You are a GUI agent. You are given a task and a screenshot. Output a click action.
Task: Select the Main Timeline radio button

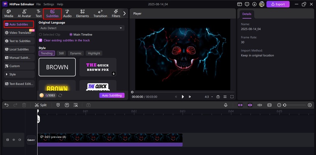click(x=81, y=34)
